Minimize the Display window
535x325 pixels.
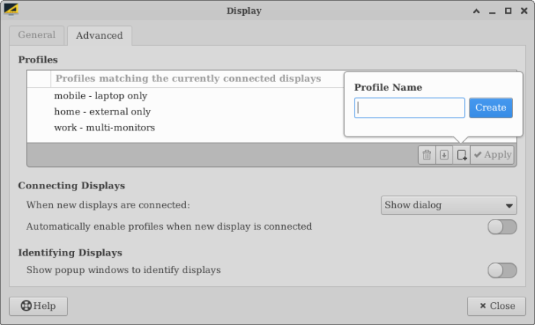tap(493, 11)
